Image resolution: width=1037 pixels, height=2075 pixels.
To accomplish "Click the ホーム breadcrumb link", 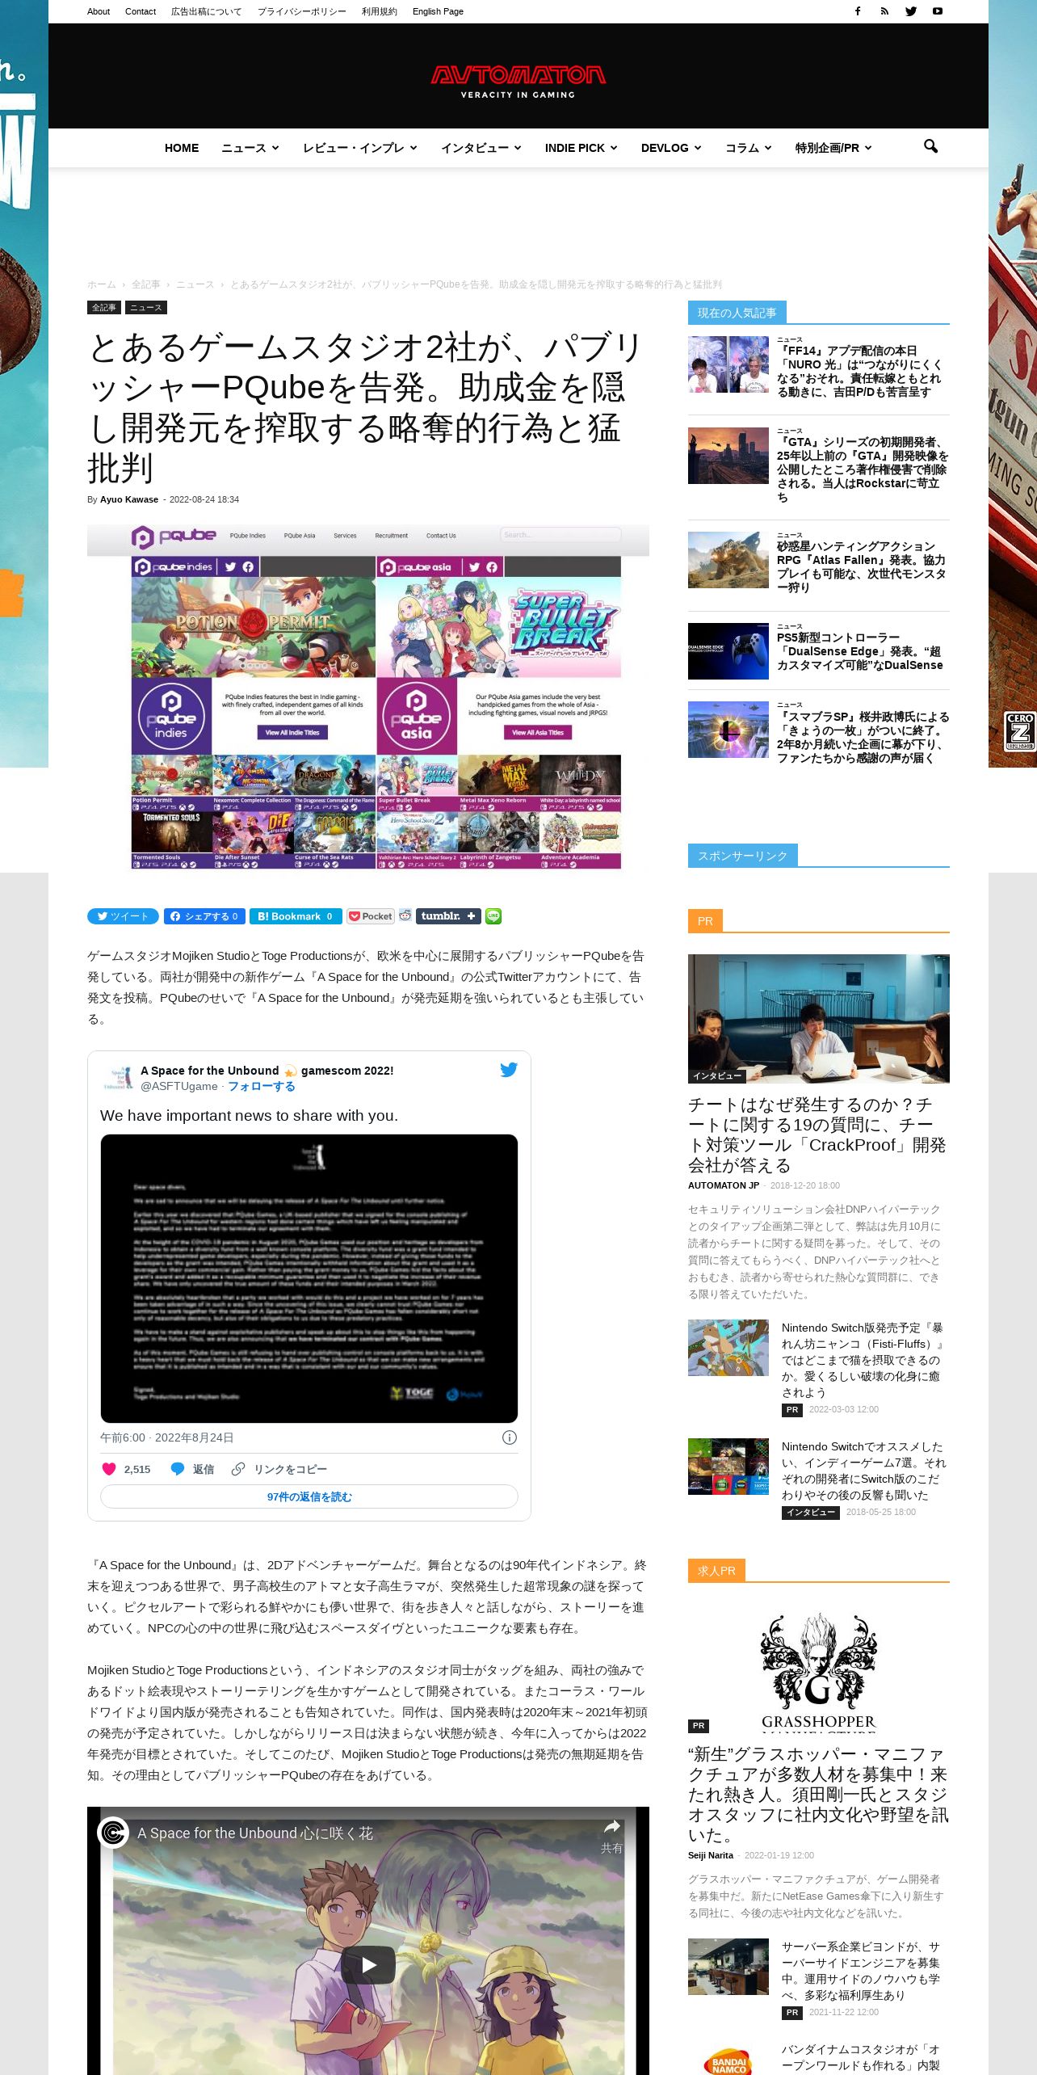I will pyautogui.click(x=102, y=284).
